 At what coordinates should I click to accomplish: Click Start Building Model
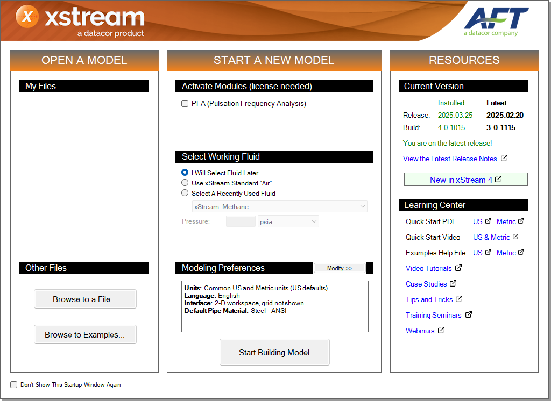[274, 352]
